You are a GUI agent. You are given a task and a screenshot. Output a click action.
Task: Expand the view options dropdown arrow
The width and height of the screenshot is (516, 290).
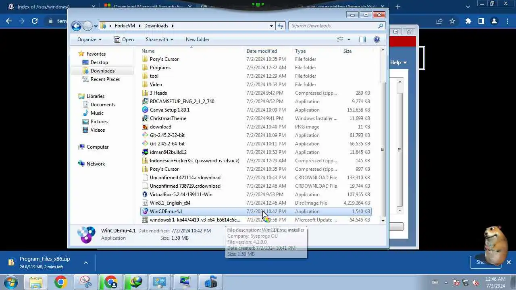coord(349,39)
